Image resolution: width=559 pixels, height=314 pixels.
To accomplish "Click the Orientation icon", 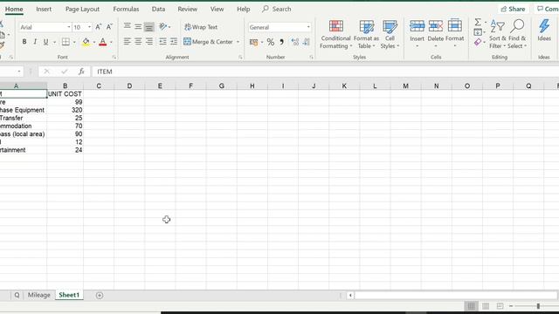I will coord(163,26).
